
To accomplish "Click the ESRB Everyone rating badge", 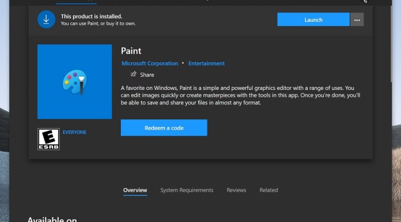I will [48, 139].
